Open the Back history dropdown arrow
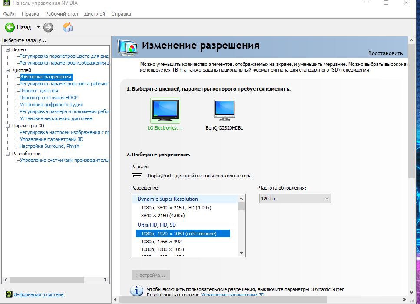This screenshot has width=420, height=304. point(38,27)
